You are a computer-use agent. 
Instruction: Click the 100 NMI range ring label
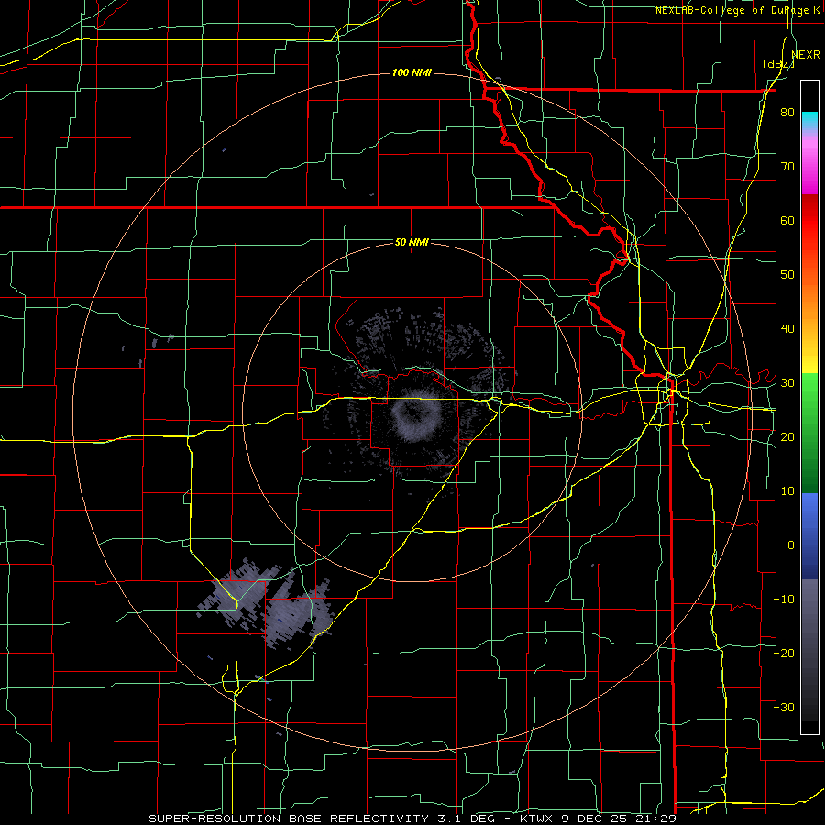click(412, 72)
